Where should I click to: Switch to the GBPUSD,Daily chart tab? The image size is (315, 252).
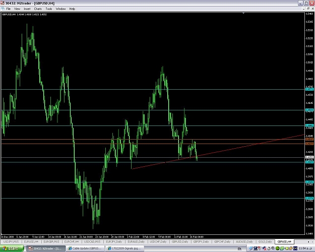point(180,242)
